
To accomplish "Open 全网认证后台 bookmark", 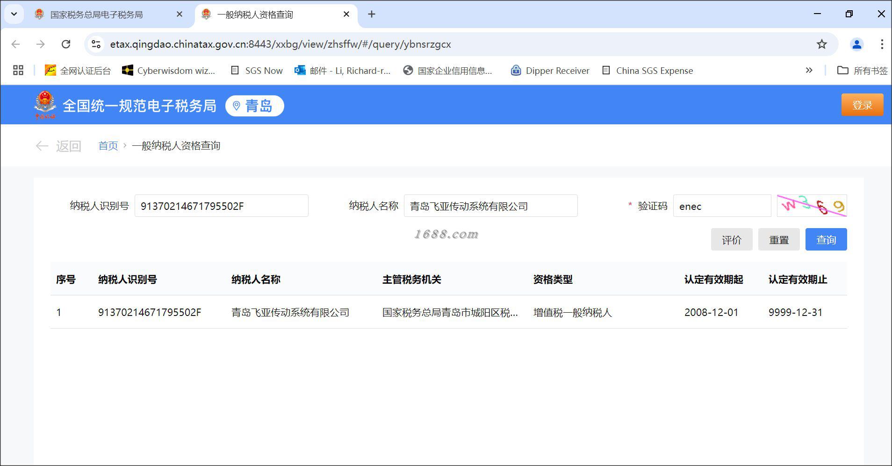I will click(x=78, y=71).
